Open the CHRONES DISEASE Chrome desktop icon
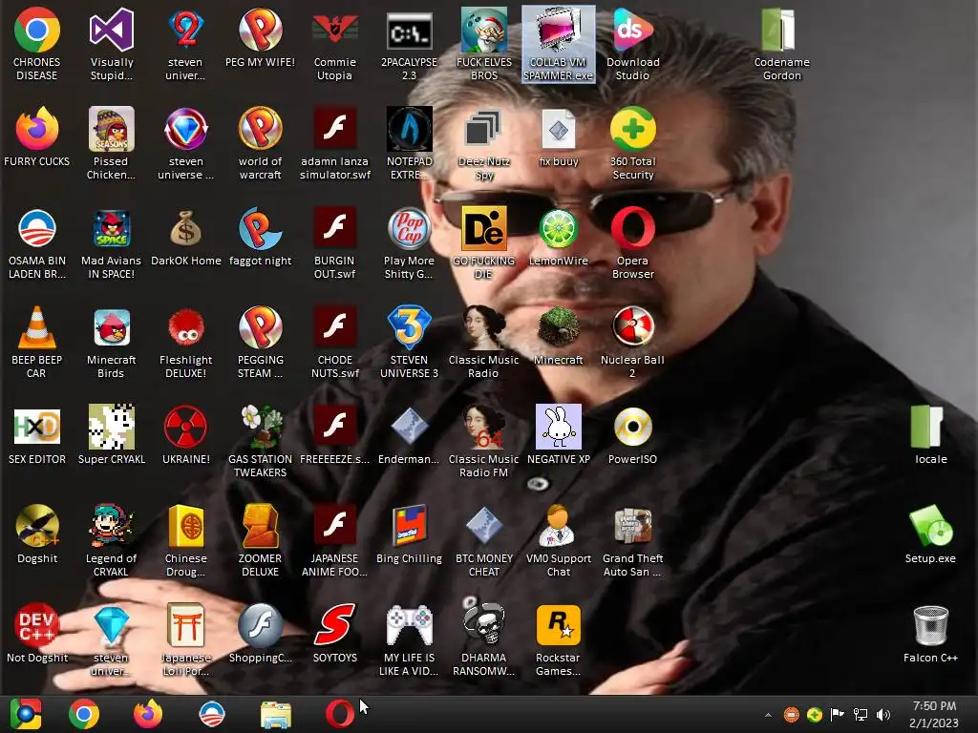This screenshot has width=978, height=733. [37, 30]
